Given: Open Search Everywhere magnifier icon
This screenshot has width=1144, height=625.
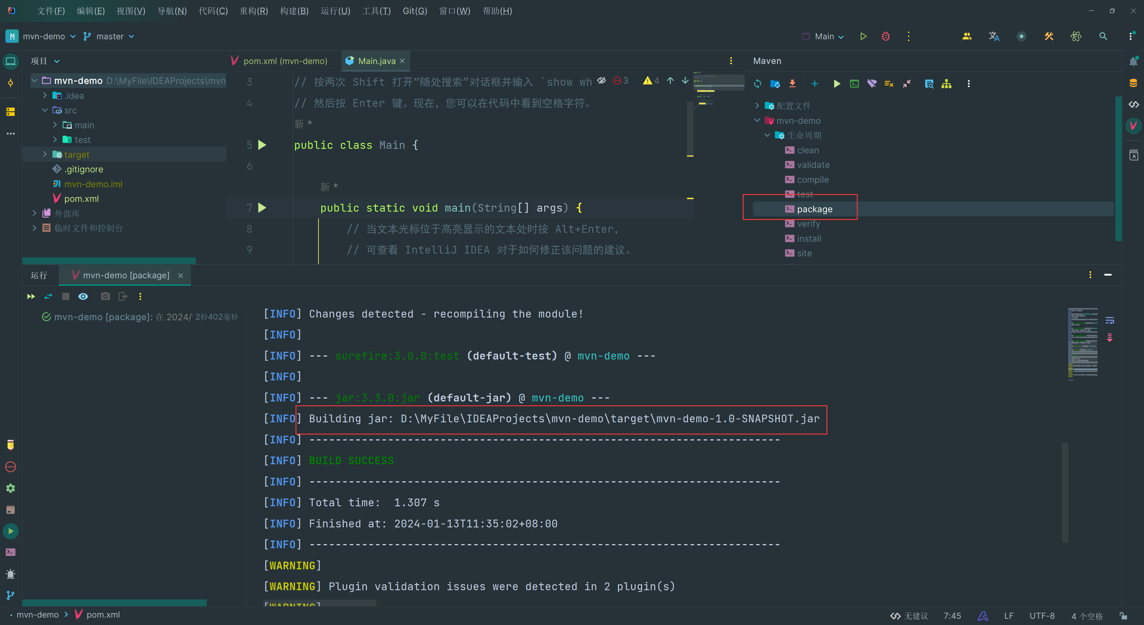Looking at the screenshot, I should click(1103, 36).
